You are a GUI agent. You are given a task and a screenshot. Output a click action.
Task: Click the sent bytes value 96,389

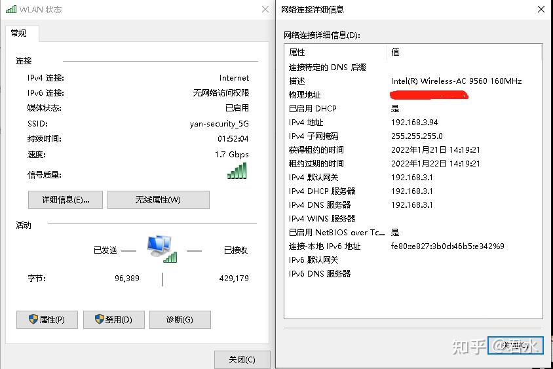pos(127,279)
